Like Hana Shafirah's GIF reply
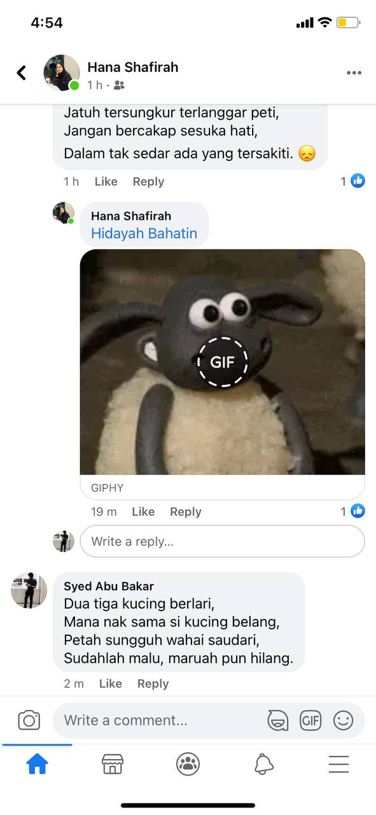This screenshot has width=376, height=815. tap(143, 511)
